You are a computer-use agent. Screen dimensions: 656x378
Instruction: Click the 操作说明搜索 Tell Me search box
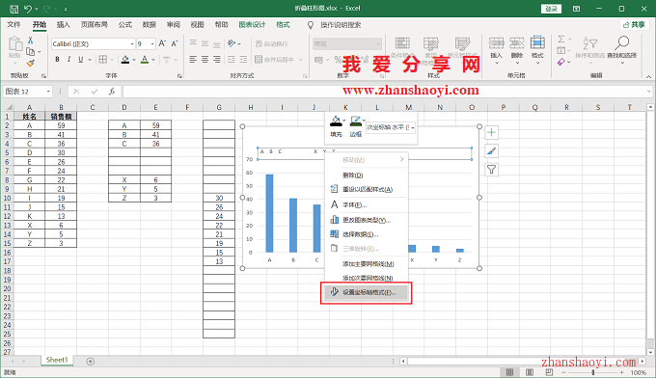tap(341, 25)
